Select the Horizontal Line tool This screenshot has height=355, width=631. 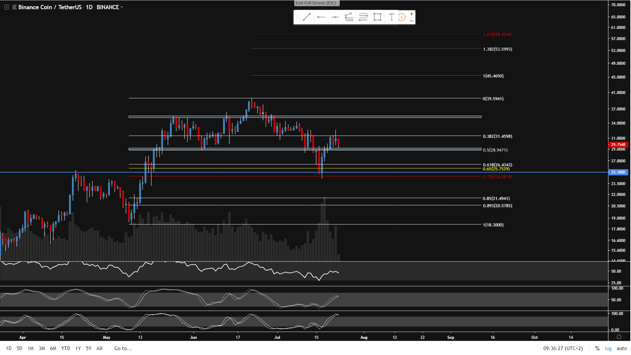pos(335,17)
